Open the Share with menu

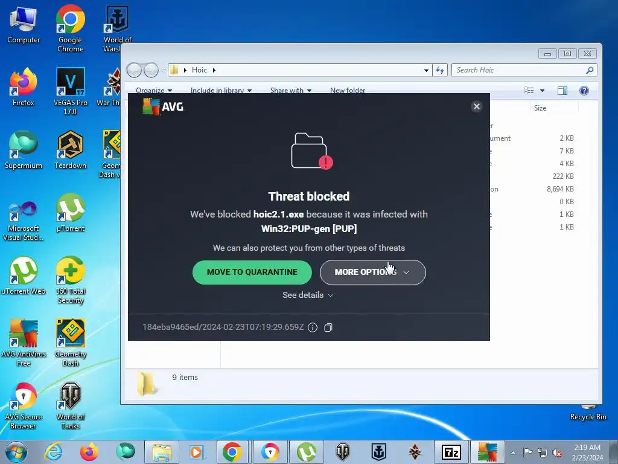click(291, 91)
